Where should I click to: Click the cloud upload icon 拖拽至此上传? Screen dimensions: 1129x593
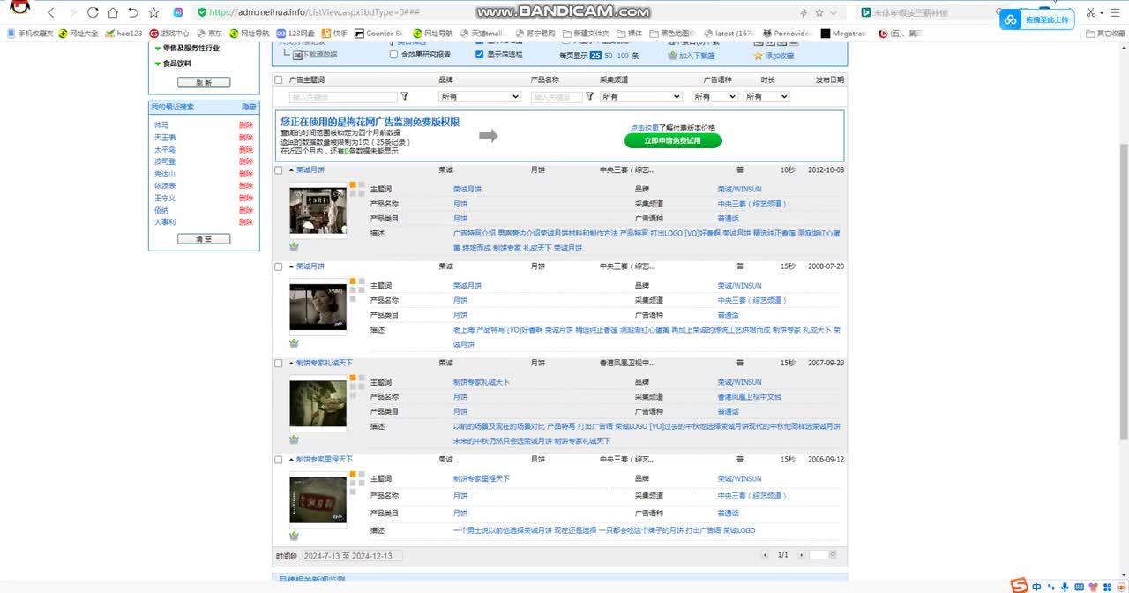coord(1011,19)
